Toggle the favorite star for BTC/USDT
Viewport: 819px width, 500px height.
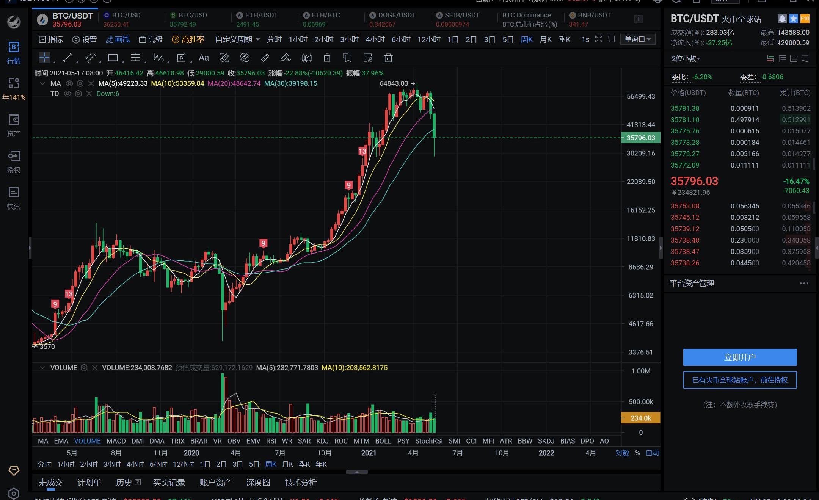point(793,19)
